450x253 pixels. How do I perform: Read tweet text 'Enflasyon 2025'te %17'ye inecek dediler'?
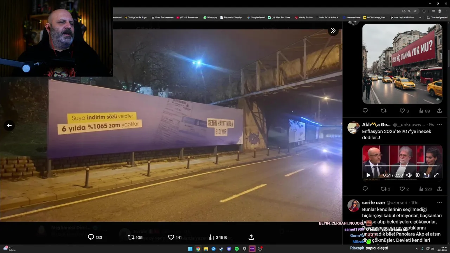click(x=397, y=135)
